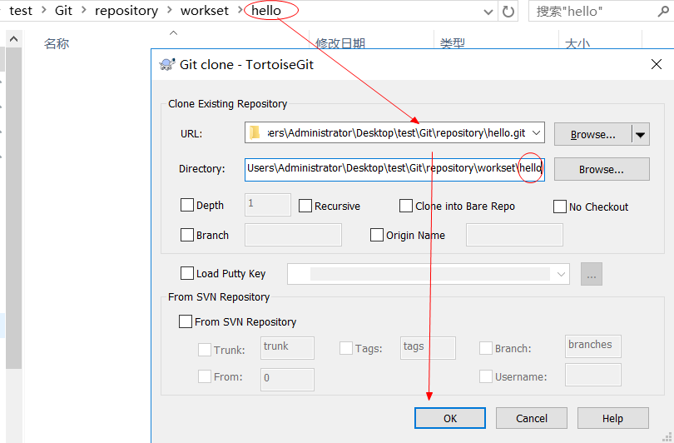The image size is (674, 443).
Task: Select the repository breadcrumb segment
Action: [x=126, y=11]
